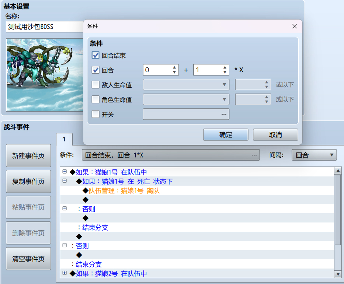344x284 pixels.
Task: Decrease the first 回合 value with down arrow
Action: (x=174, y=72)
